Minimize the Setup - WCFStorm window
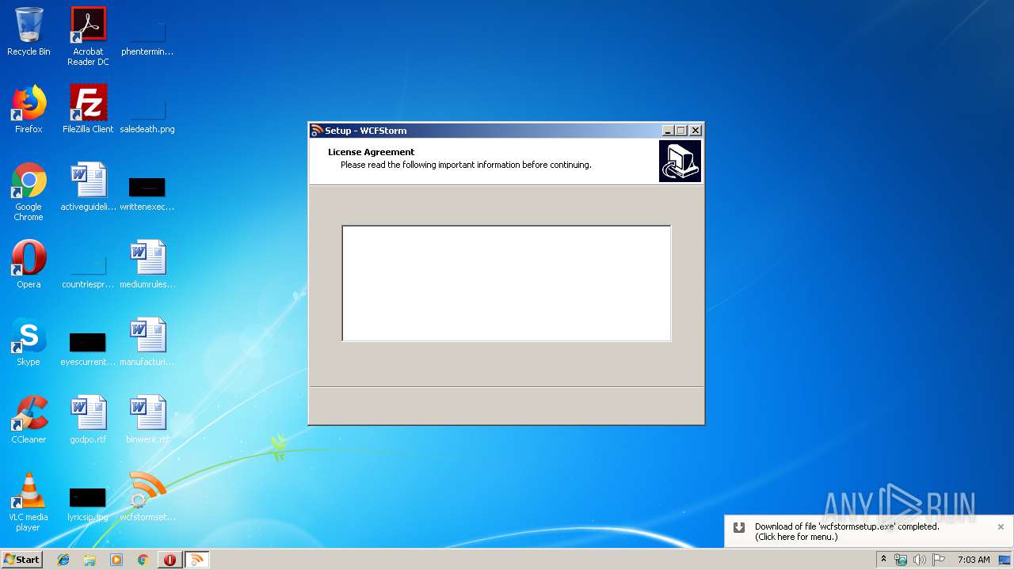Viewport: 1014px width, 570px height. pos(668,131)
